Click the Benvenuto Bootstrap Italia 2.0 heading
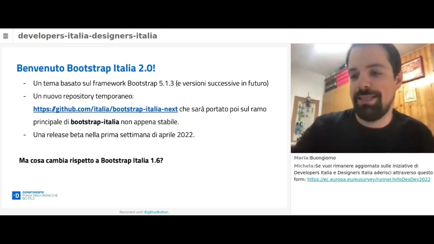Viewport: 434px width, 244px height. point(86,68)
